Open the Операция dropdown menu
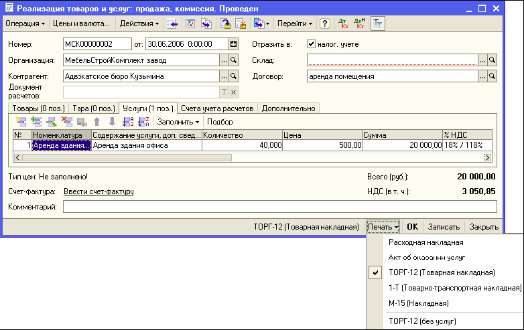 click(25, 23)
